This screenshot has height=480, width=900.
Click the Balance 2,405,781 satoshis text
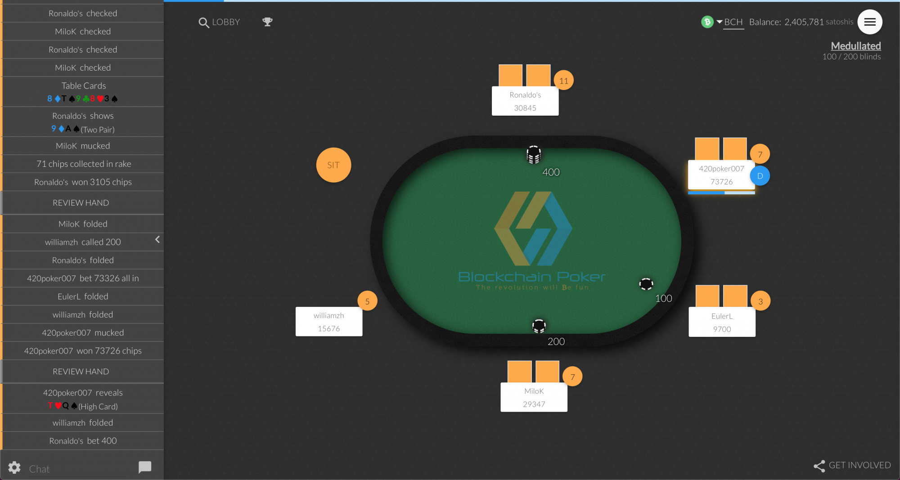pos(801,22)
